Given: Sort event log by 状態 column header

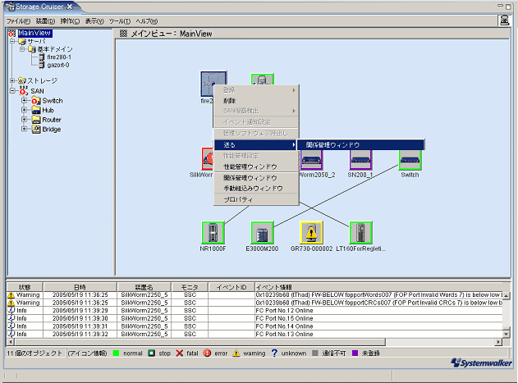Looking at the screenshot, I should (25, 287).
